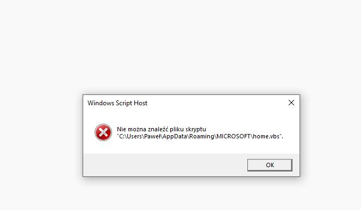Click the Roaming folder name in the path
The image size is (361, 210).
(202, 137)
